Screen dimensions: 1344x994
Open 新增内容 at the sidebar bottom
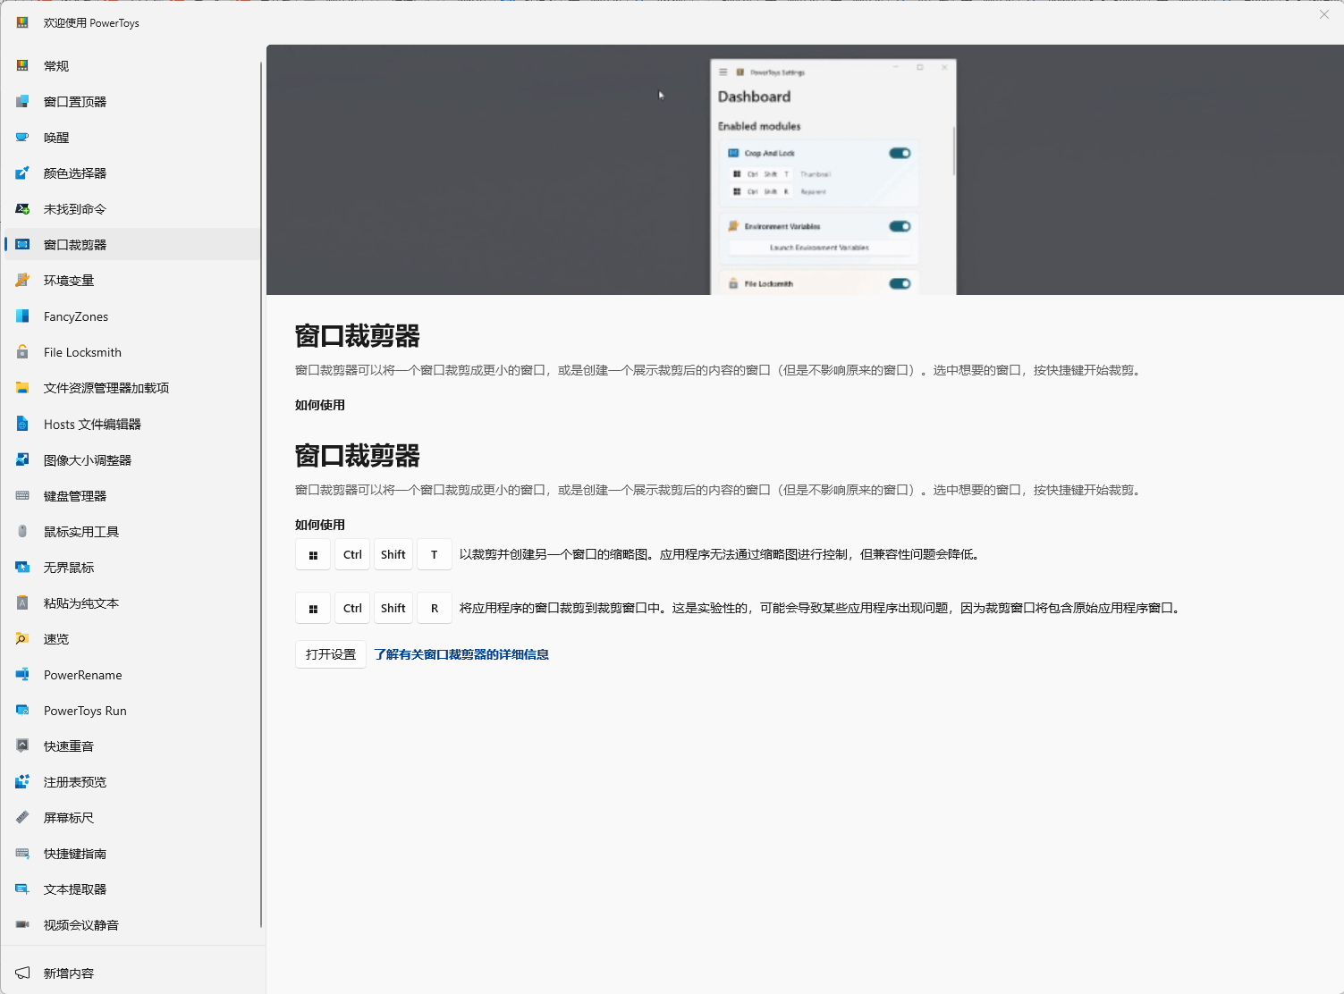point(131,973)
